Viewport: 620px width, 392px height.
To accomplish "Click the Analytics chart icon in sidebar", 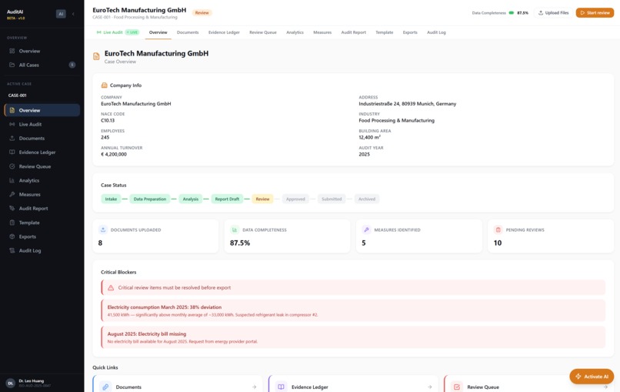I will 12,180.
